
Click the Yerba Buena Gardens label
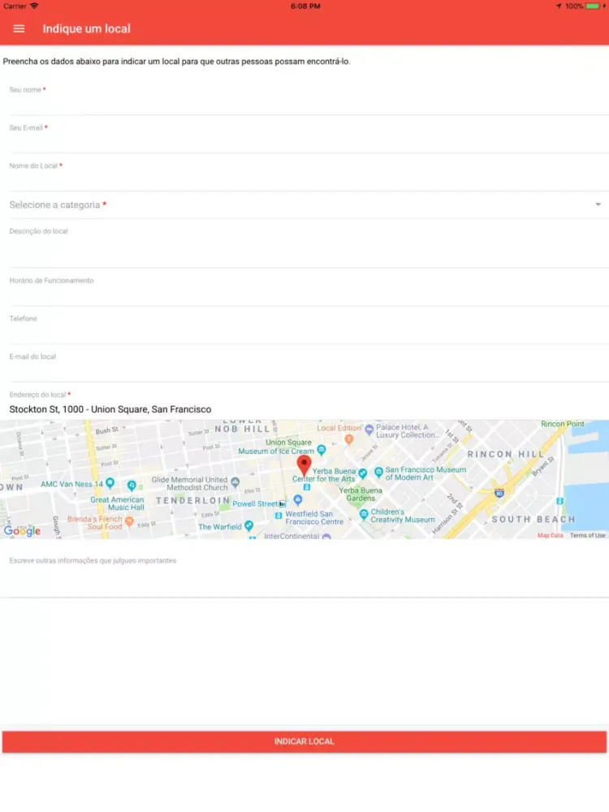[x=361, y=494]
